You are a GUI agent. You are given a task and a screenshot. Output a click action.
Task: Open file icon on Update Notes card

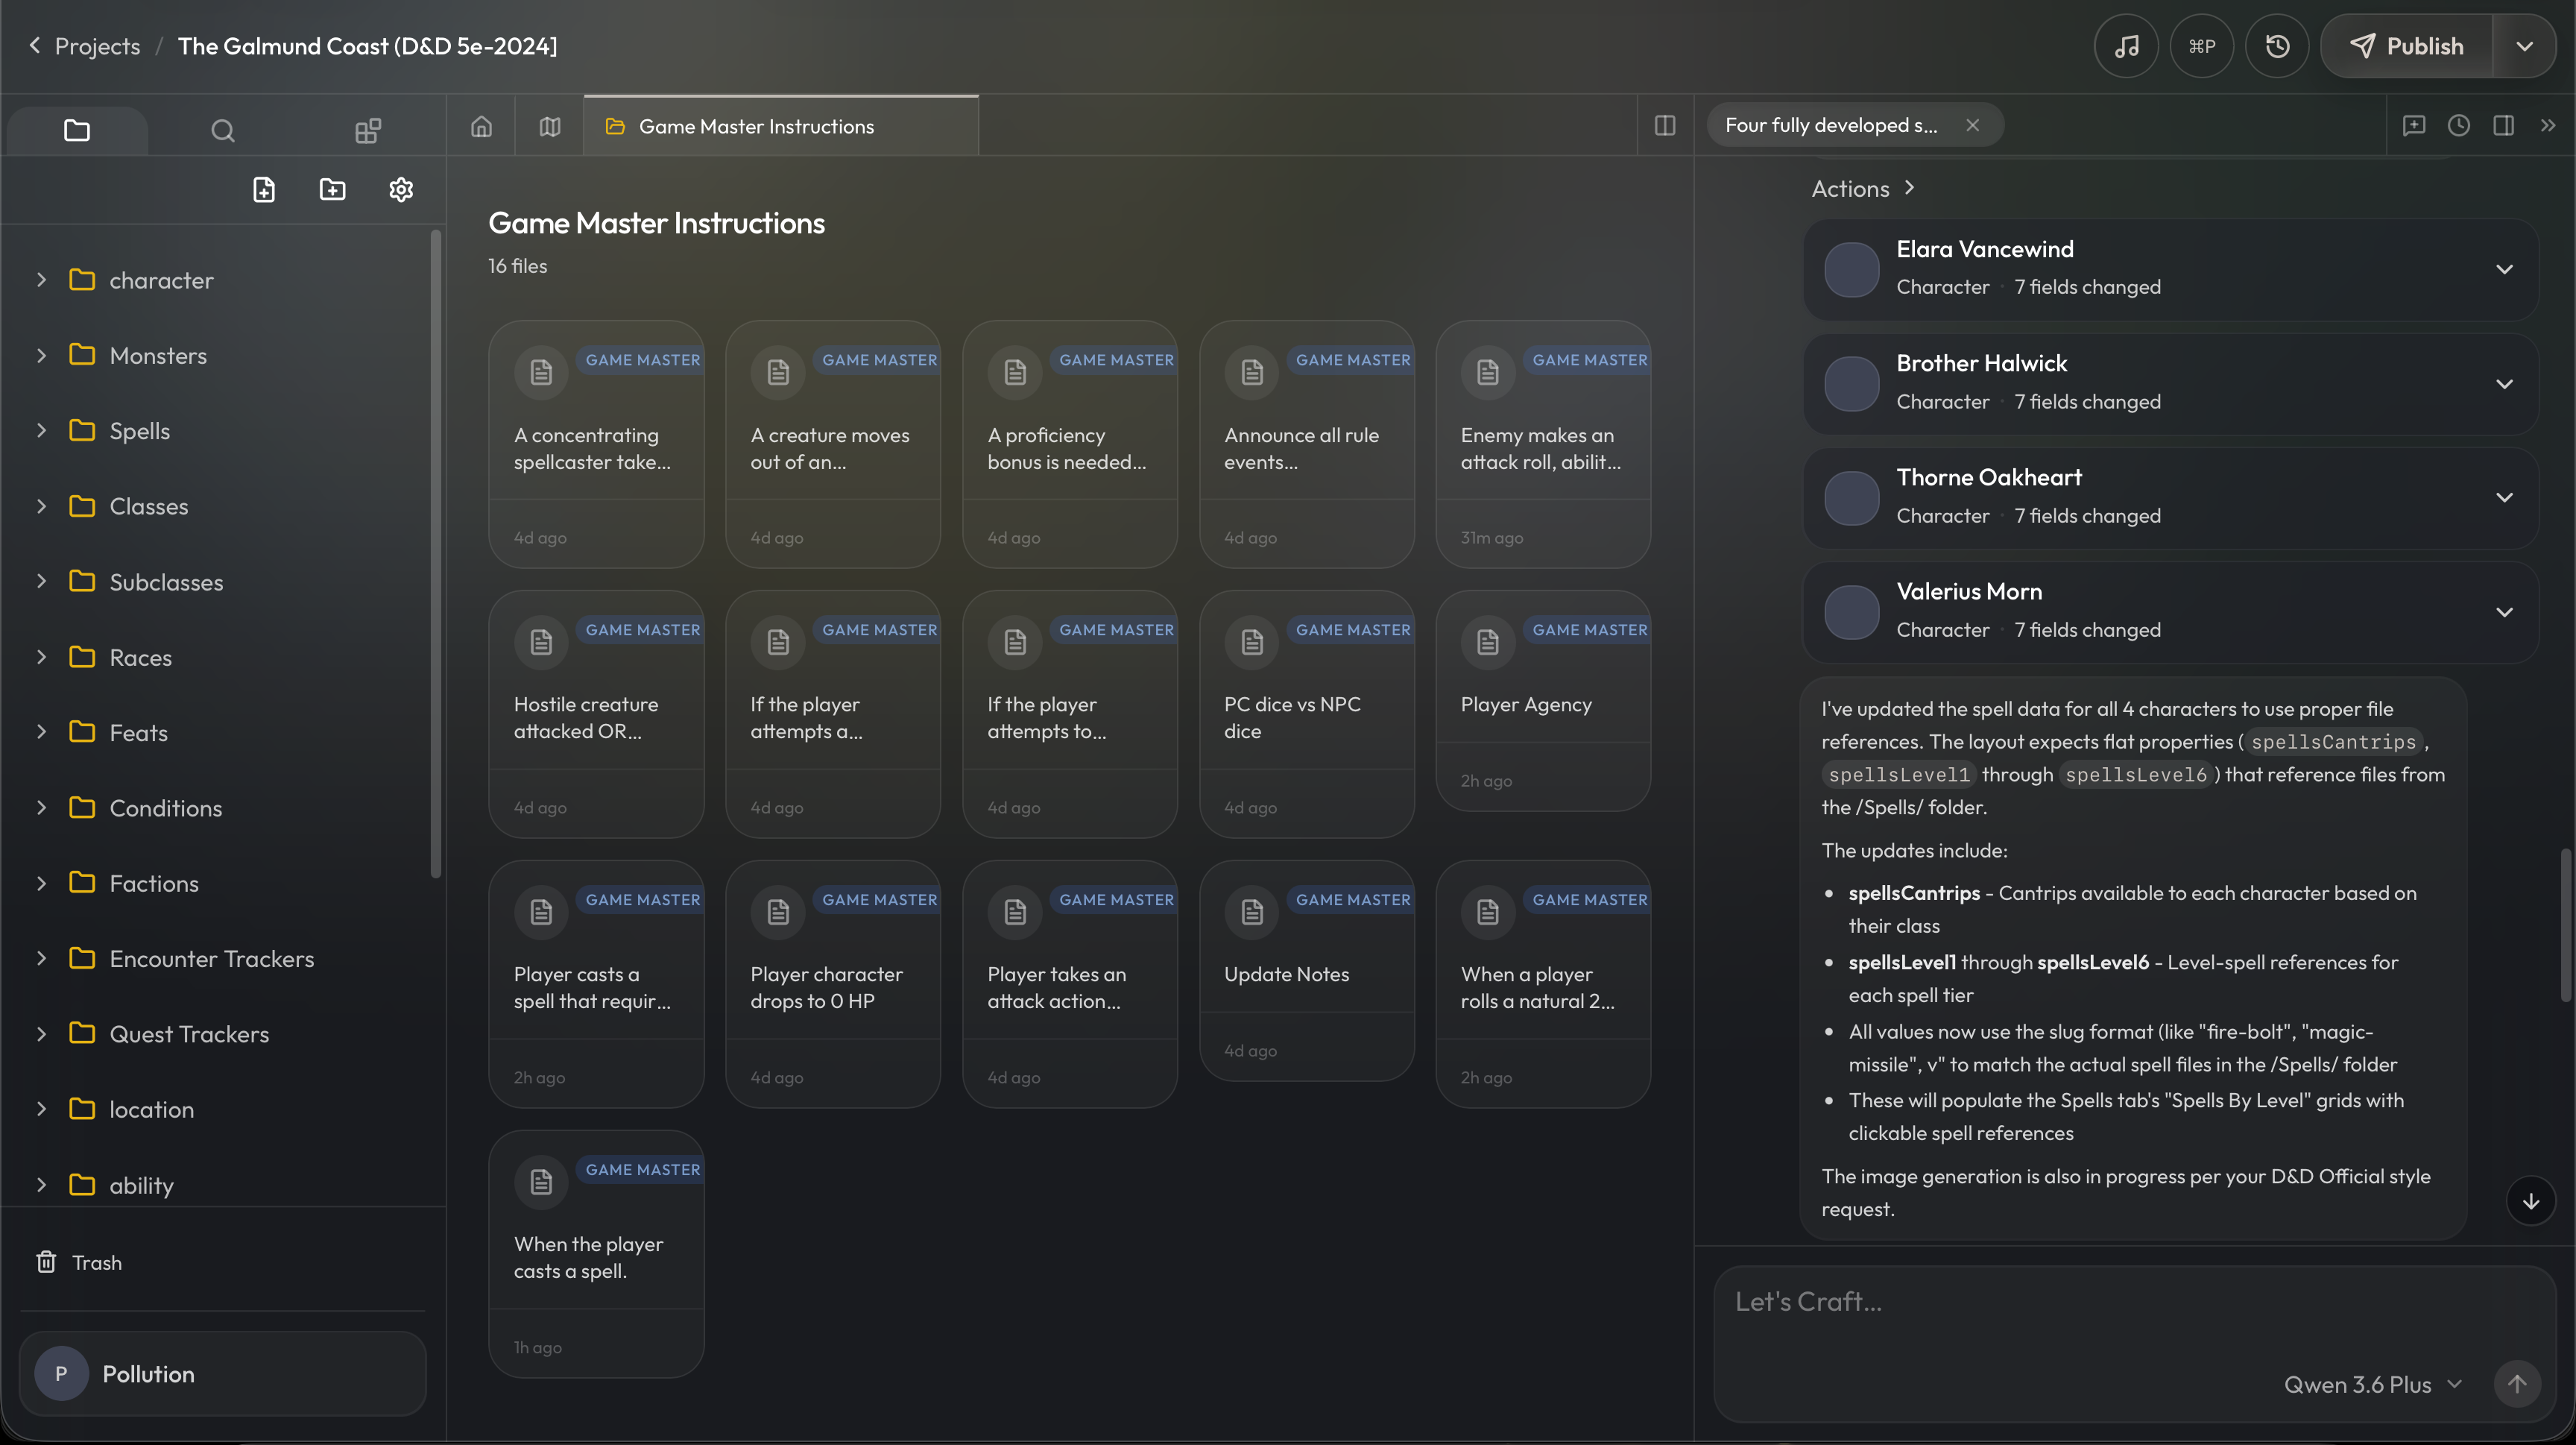1252,912
